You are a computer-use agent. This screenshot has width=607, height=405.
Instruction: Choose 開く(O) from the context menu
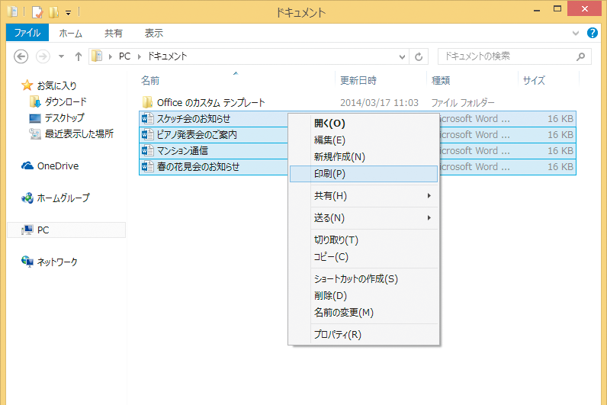pos(363,124)
